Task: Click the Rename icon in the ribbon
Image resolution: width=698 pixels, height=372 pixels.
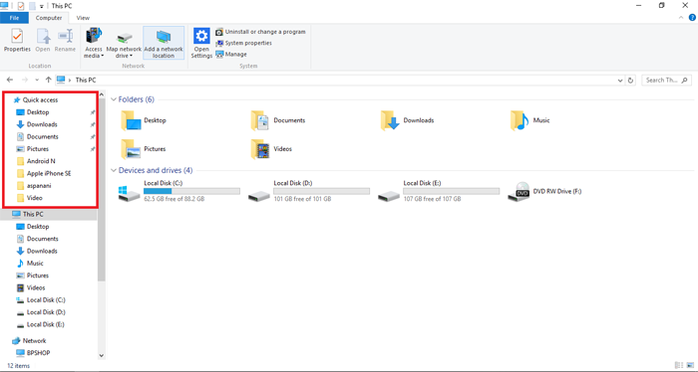Action: (x=65, y=41)
